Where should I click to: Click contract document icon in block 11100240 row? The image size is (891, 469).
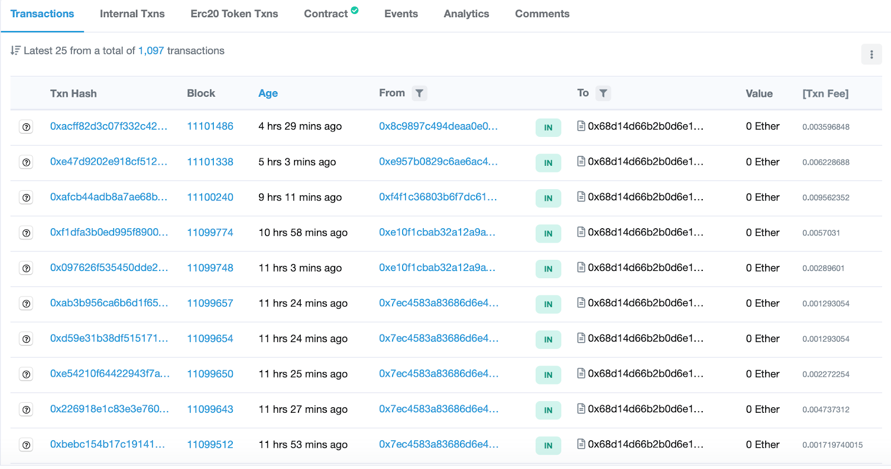581,196
